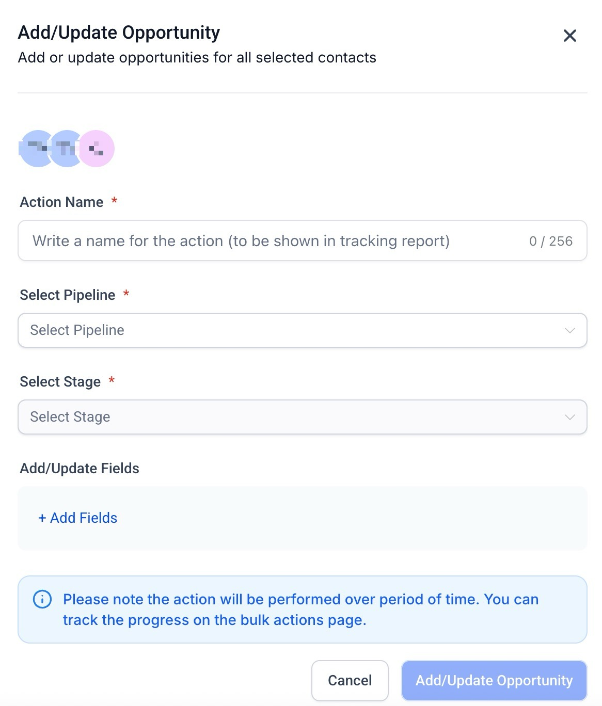This screenshot has width=602, height=706.
Task: Click the Select Pipeline field label
Action: tap(68, 295)
